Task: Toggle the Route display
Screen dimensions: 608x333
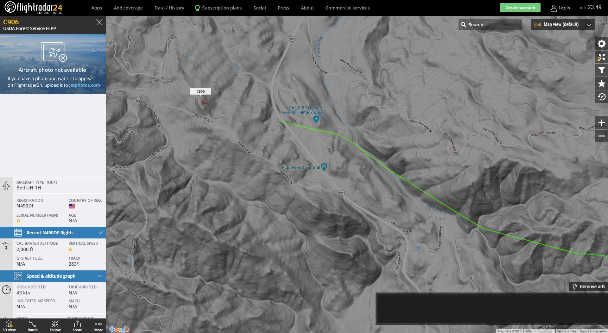Action: coord(33,326)
